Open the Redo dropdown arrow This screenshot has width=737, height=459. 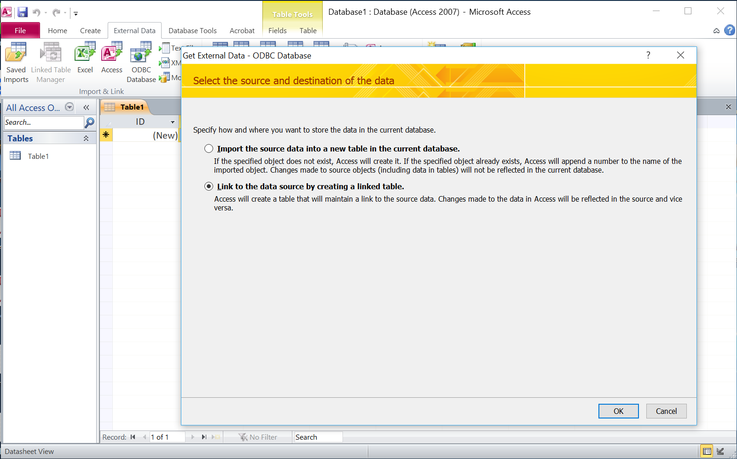65,13
